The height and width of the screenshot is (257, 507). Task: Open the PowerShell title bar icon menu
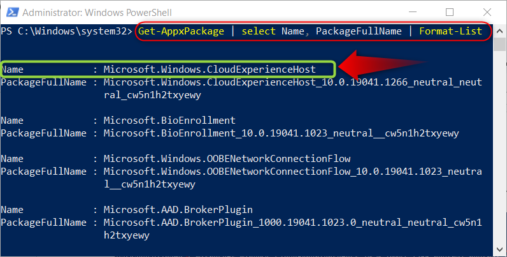coord(12,12)
